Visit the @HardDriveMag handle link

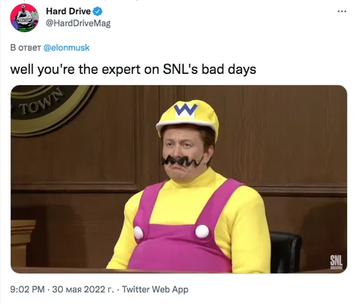(78, 23)
